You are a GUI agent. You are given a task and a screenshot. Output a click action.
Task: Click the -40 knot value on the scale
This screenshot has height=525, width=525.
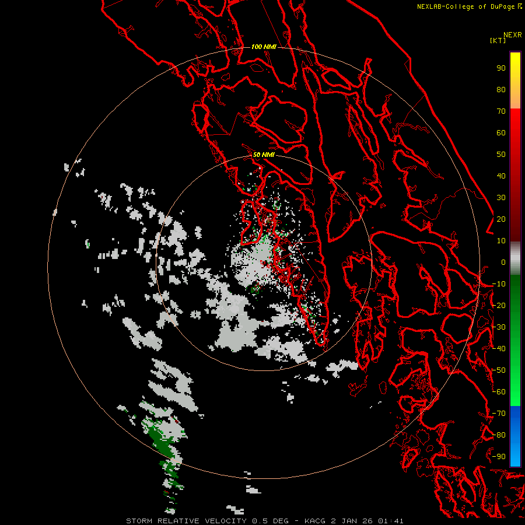click(x=499, y=349)
